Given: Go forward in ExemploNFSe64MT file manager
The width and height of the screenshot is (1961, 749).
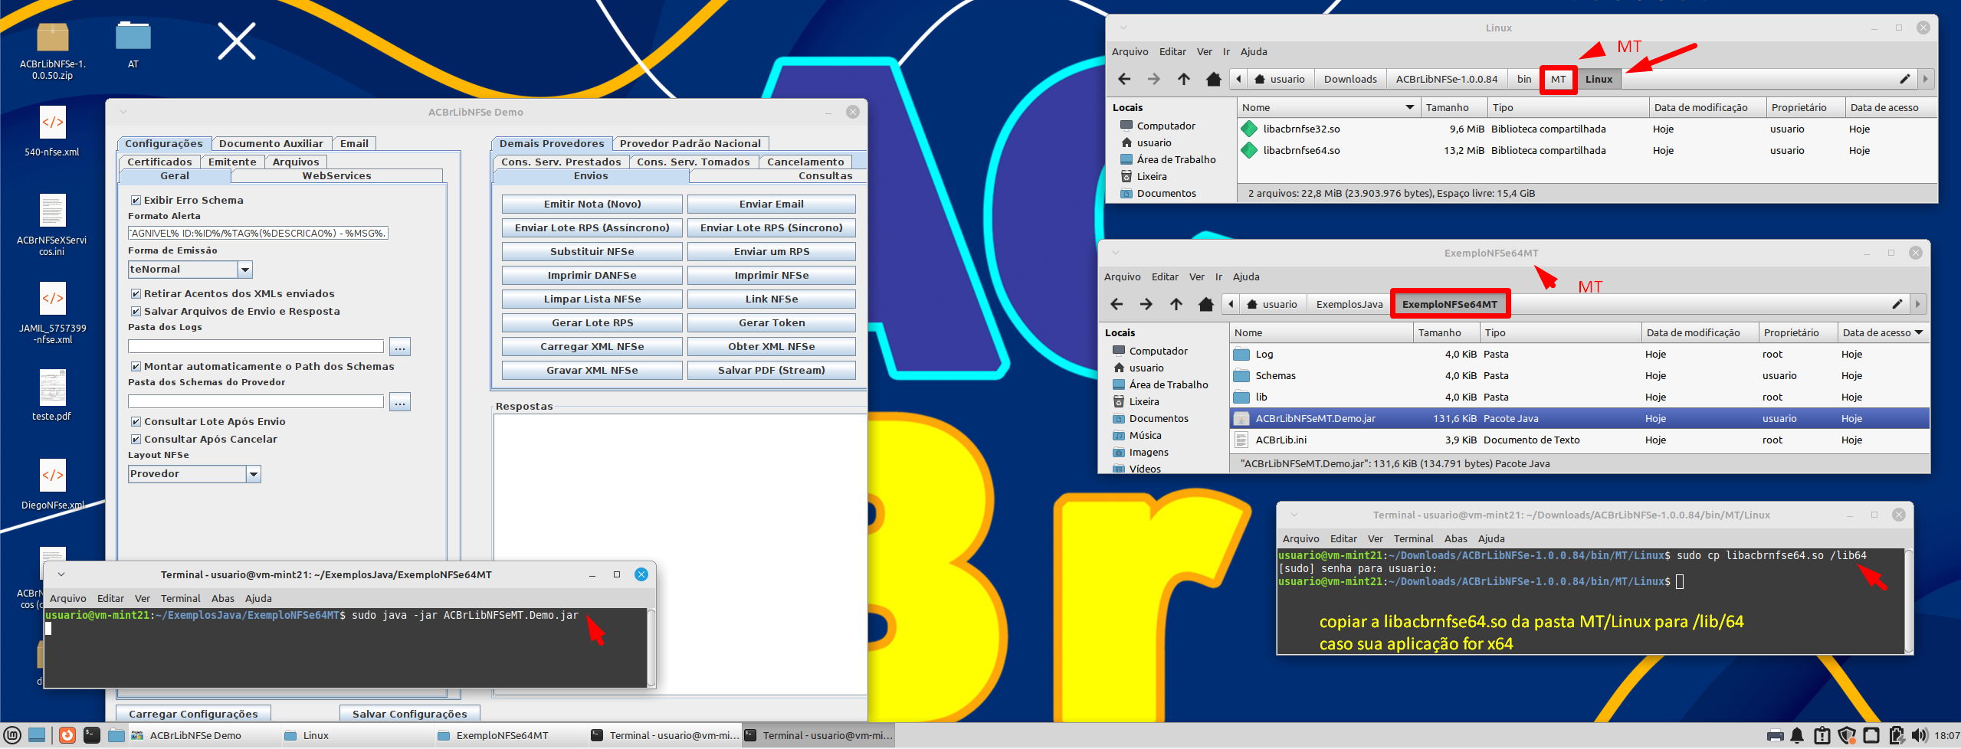Looking at the screenshot, I should point(1146,304).
